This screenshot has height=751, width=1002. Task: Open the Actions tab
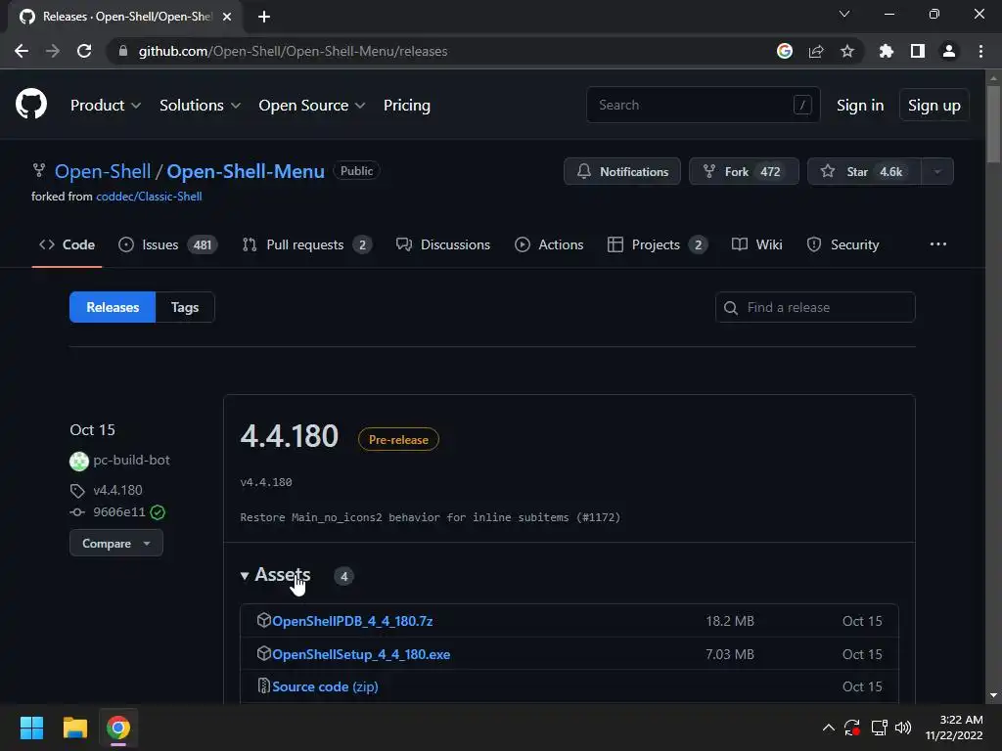coord(549,244)
